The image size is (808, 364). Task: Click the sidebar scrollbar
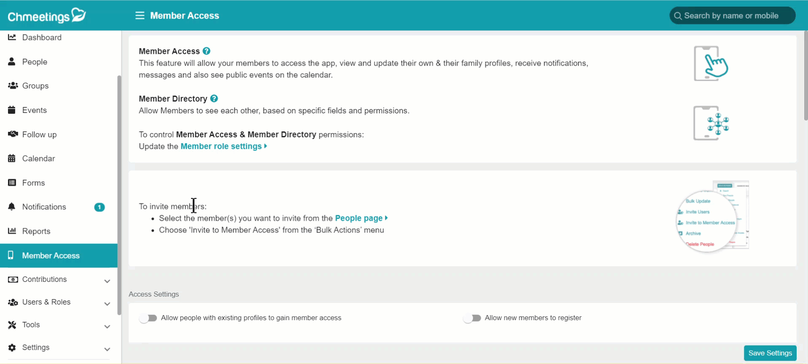coord(119,195)
